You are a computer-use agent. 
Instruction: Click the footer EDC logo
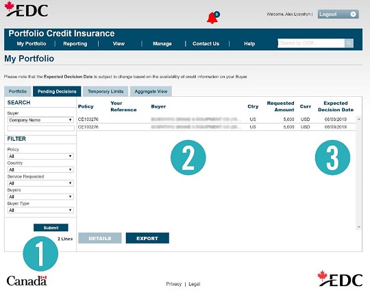click(340, 279)
